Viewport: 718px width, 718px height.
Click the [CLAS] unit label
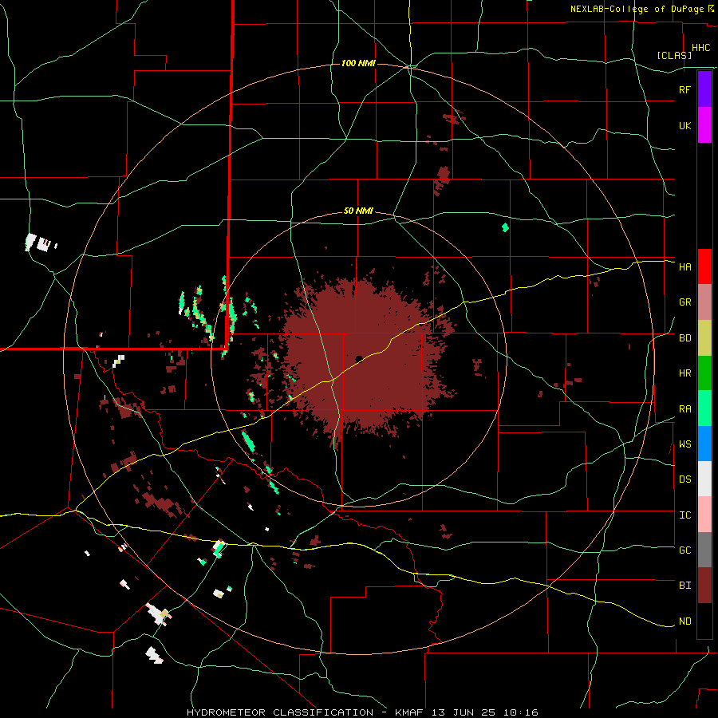point(674,55)
